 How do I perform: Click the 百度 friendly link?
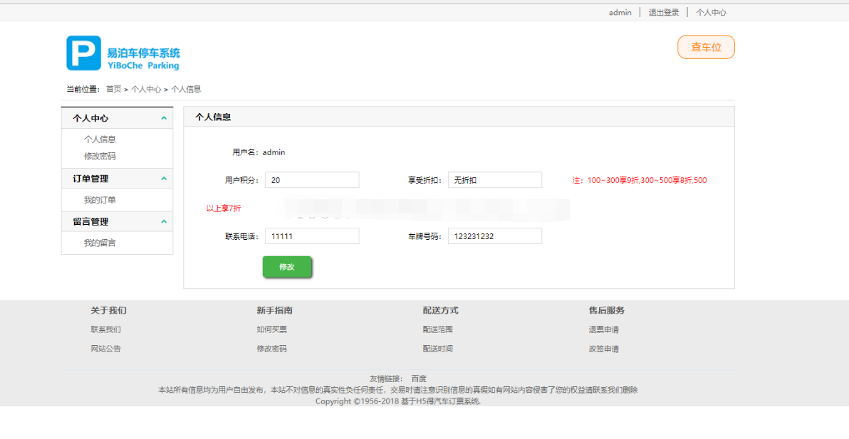tap(419, 379)
